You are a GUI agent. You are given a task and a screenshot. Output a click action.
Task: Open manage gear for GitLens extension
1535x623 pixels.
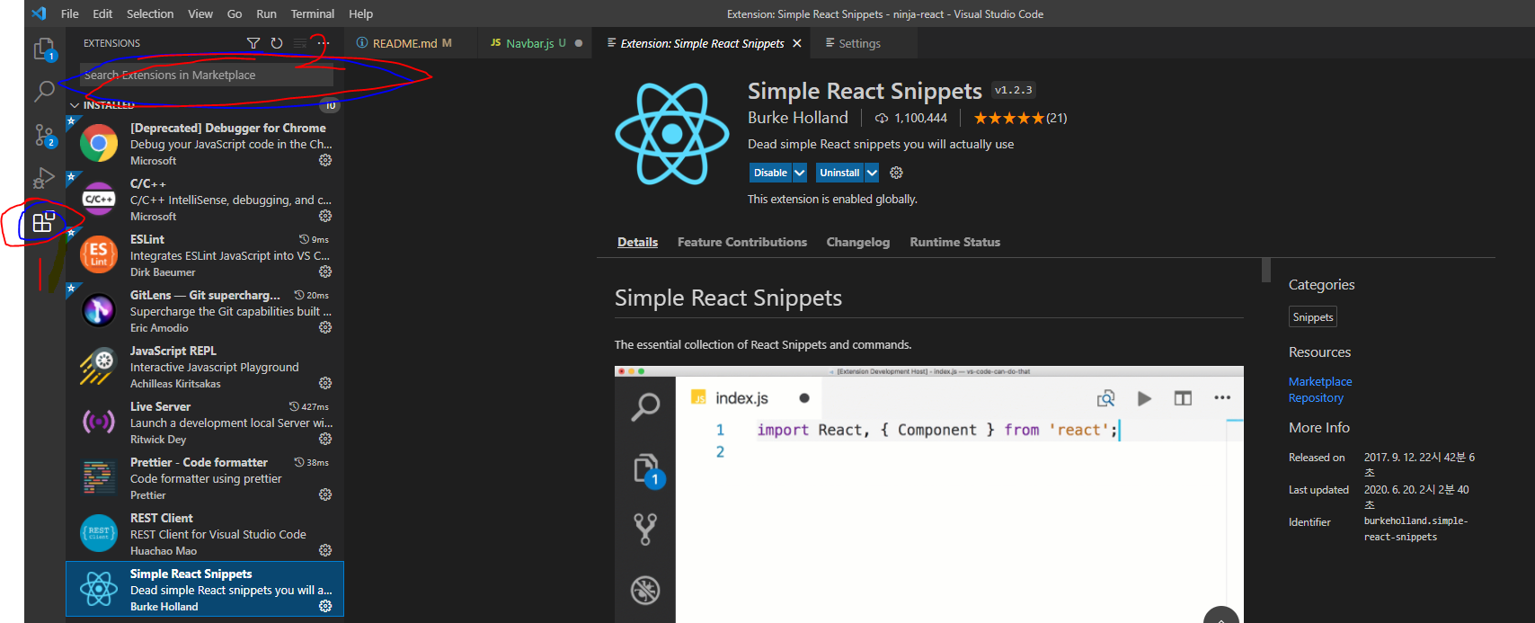click(325, 327)
